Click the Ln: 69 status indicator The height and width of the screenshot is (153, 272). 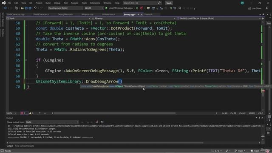click(224, 113)
